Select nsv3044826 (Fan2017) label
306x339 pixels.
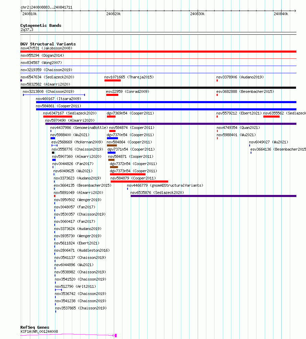coord(73,164)
